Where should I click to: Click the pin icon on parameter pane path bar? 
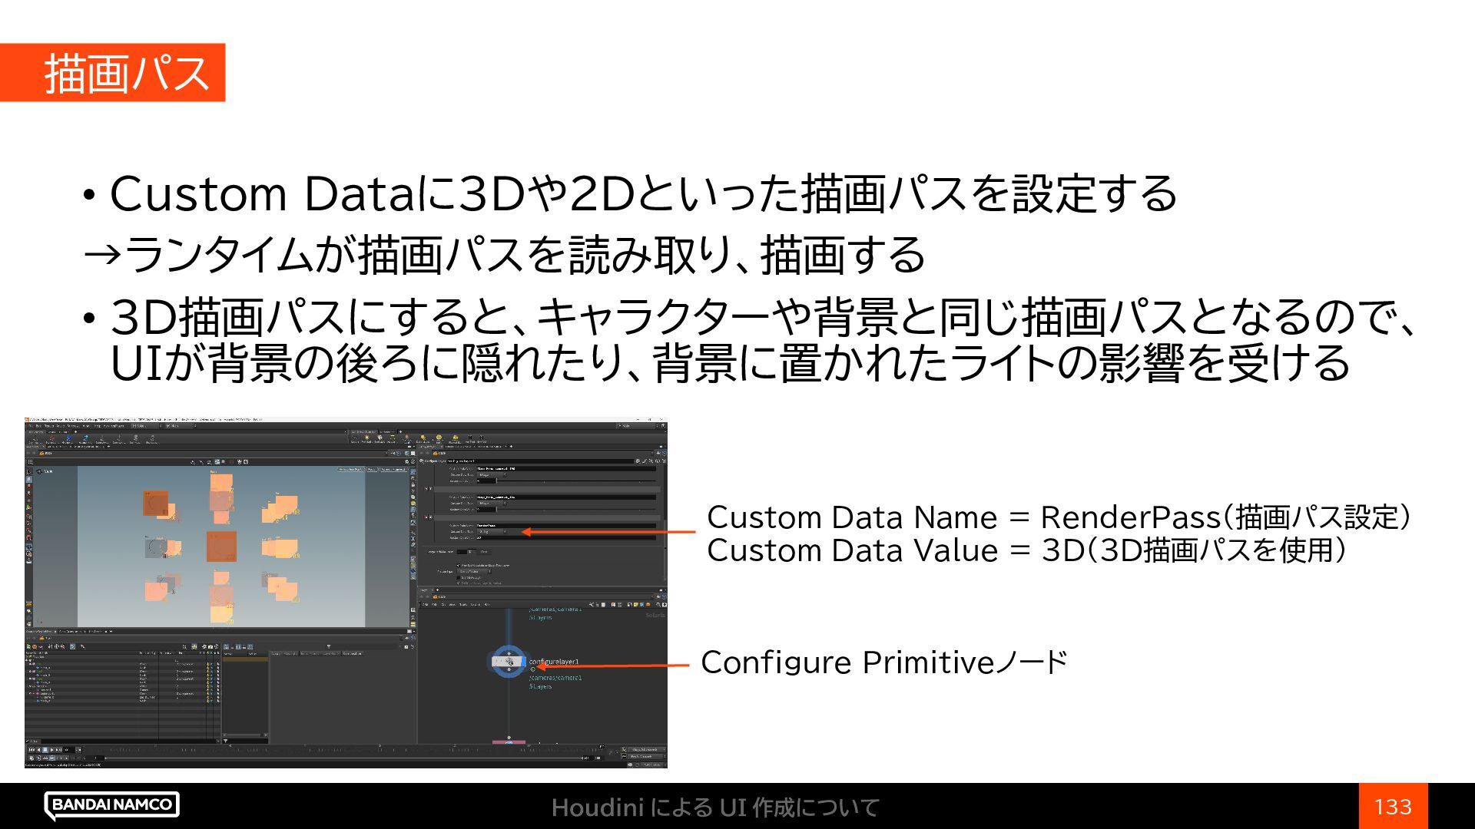[x=658, y=453]
